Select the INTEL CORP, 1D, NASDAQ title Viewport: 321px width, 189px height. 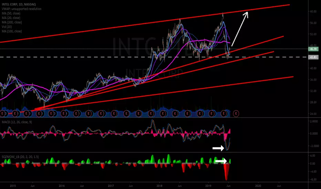click(x=19, y=4)
